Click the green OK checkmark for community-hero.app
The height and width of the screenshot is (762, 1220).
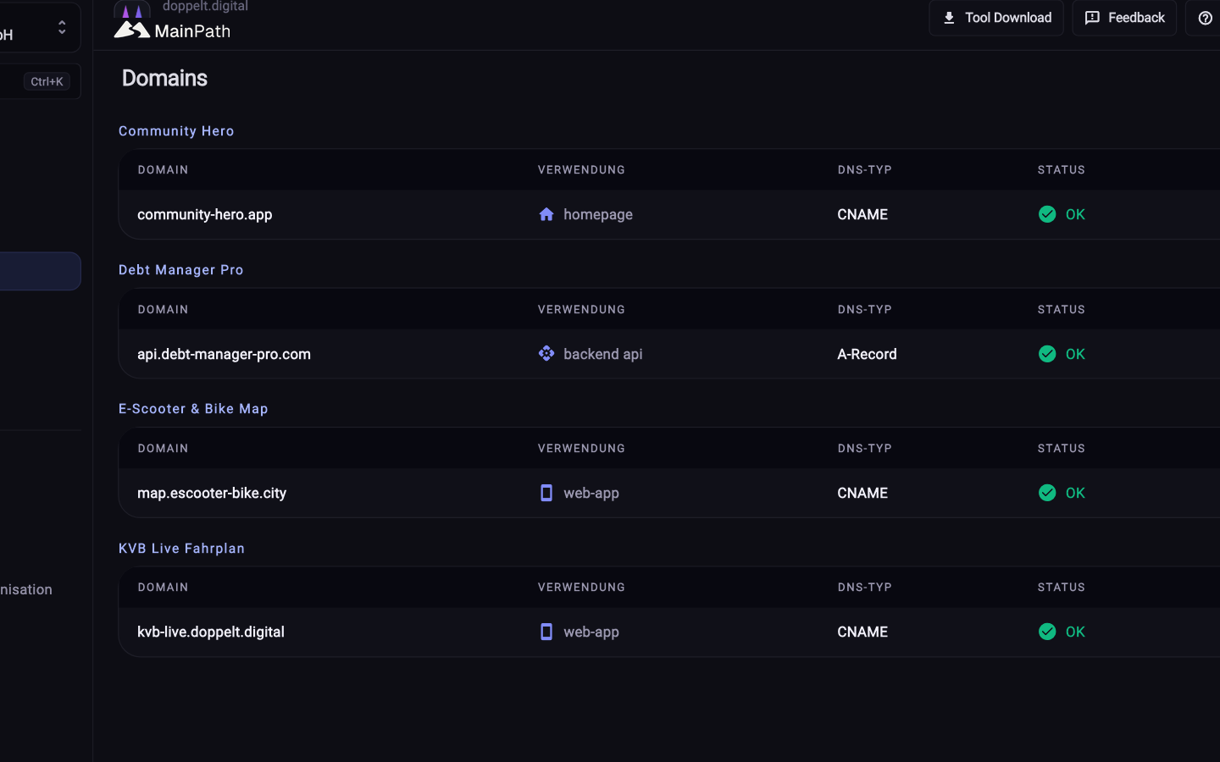point(1047,214)
